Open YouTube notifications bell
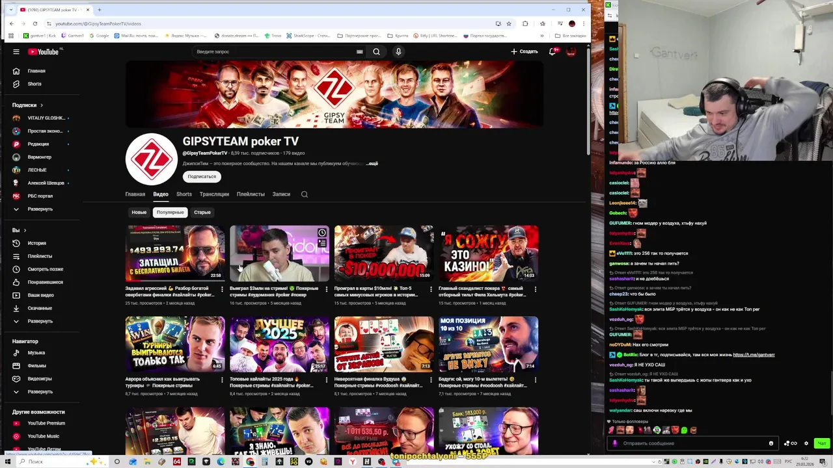This screenshot has width=833, height=468. click(553, 51)
